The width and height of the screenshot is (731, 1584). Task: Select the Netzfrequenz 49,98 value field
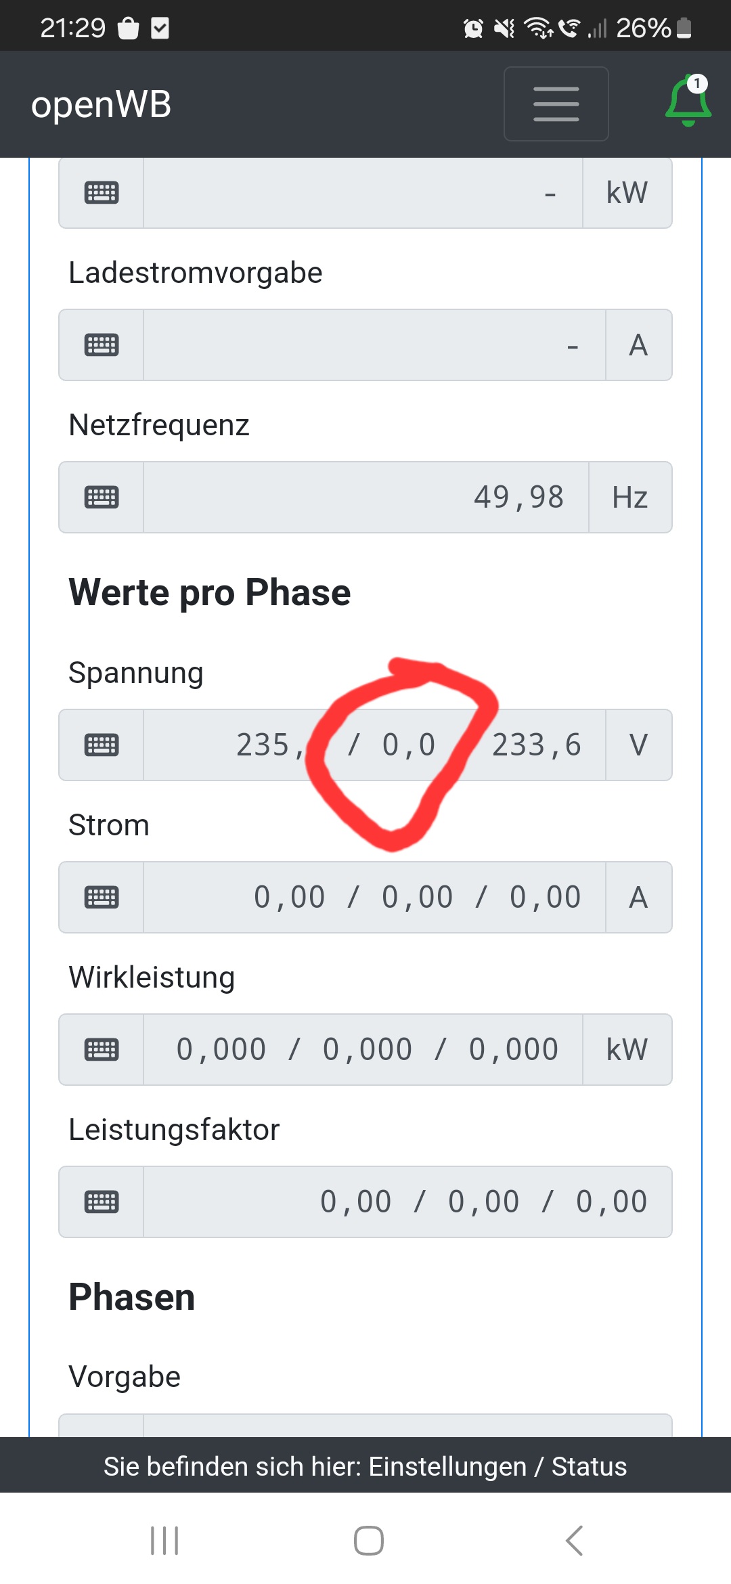coord(365,498)
